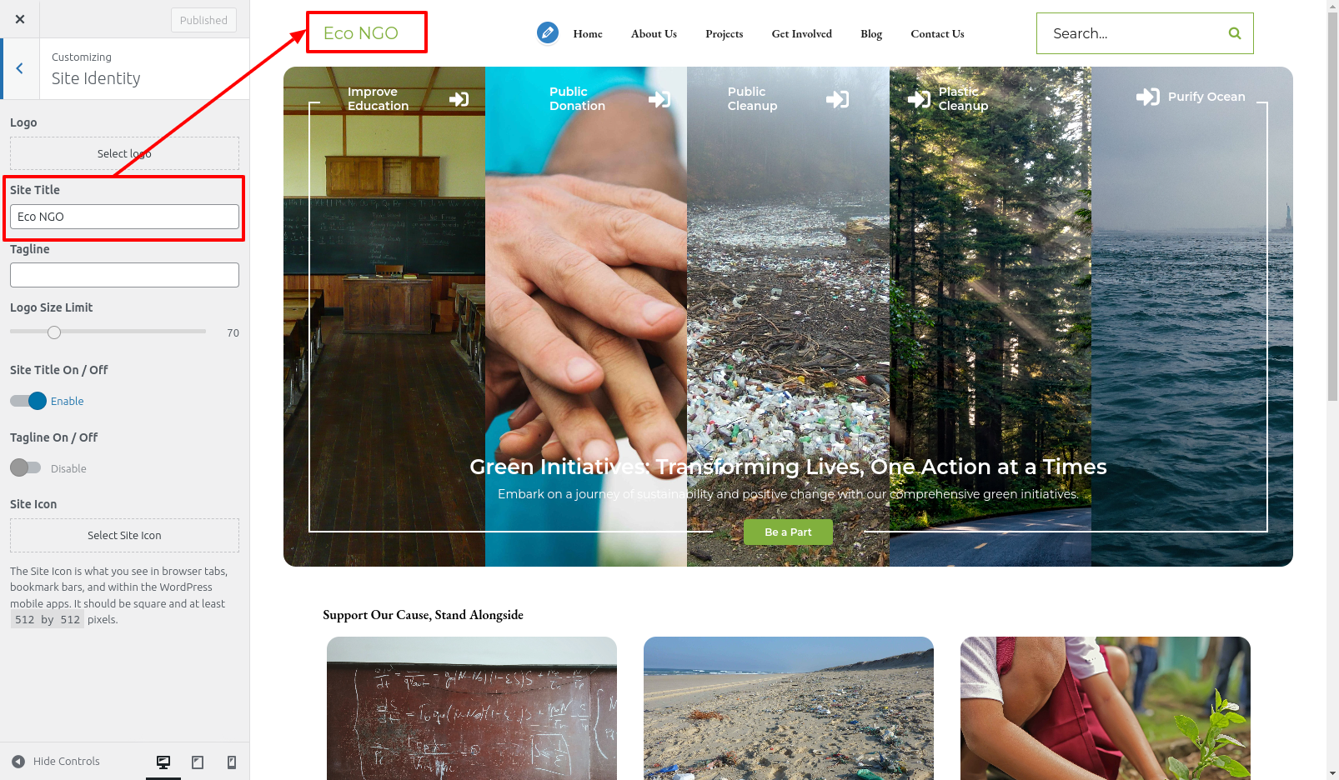The image size is (1339, 780).
Task: Switch to mobile preview device icon
Action: (232, 762)
